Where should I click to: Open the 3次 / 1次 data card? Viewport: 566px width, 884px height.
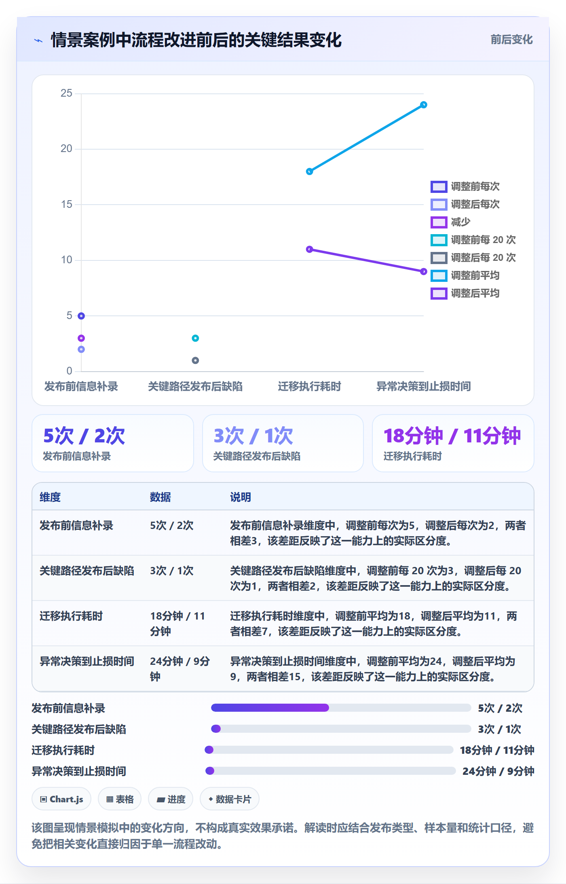283,443
